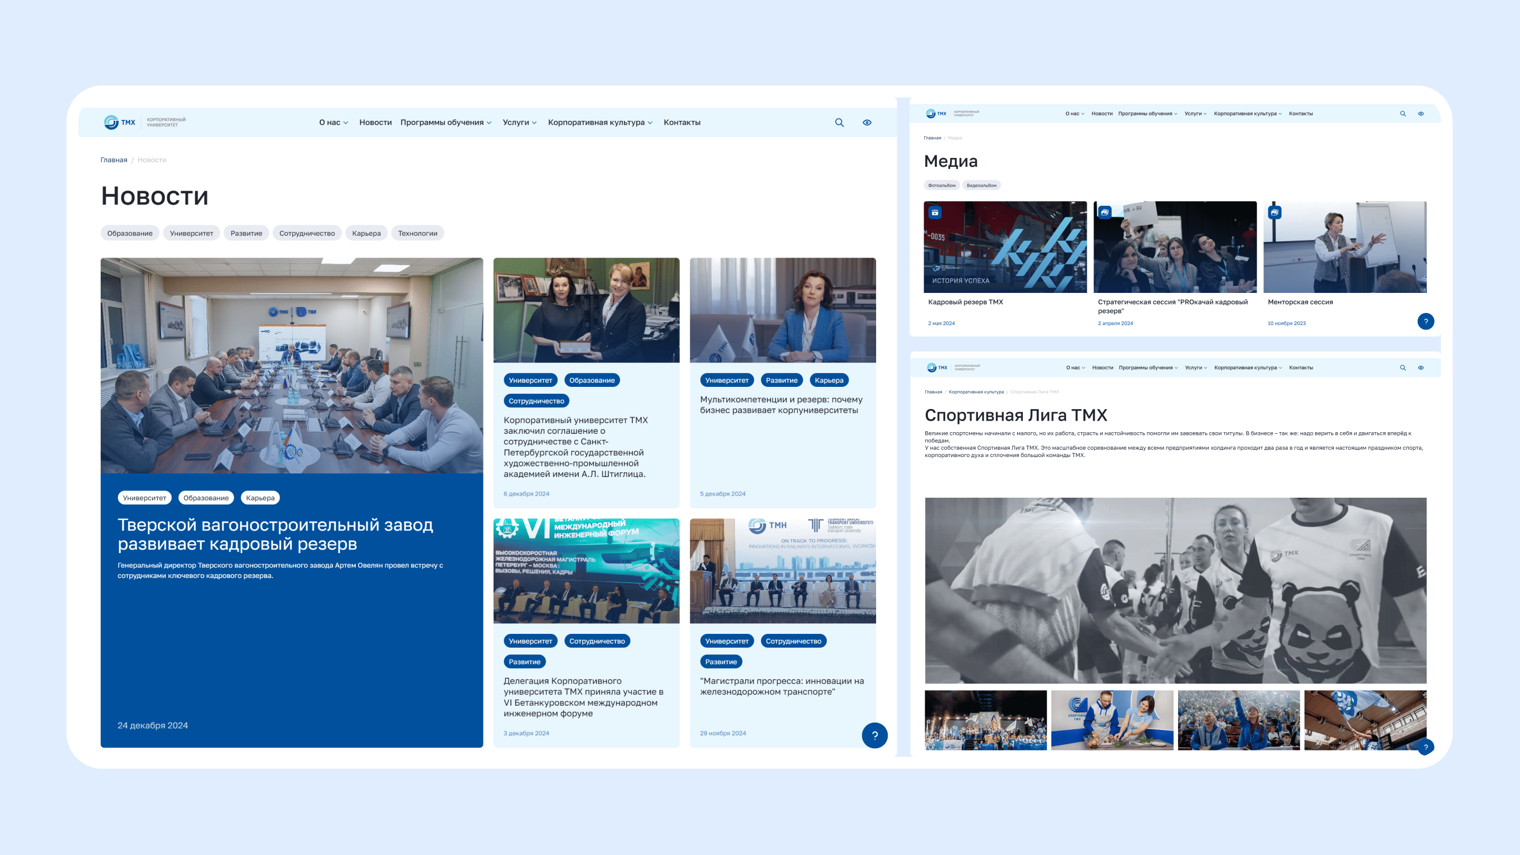Expand Услуги menu on Спортивная Лига page
Viewport: 1520px width, 855px height.
[x=1196, y=368]
